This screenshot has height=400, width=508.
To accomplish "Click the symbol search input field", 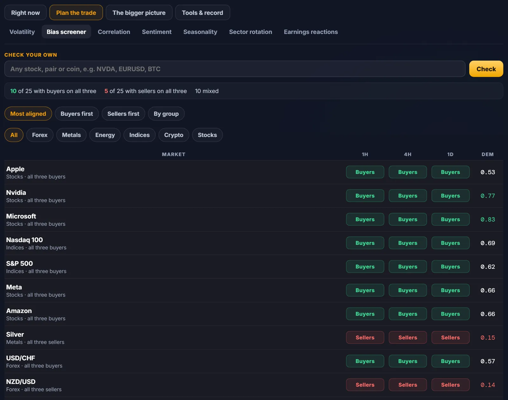I will pos(235,69).
